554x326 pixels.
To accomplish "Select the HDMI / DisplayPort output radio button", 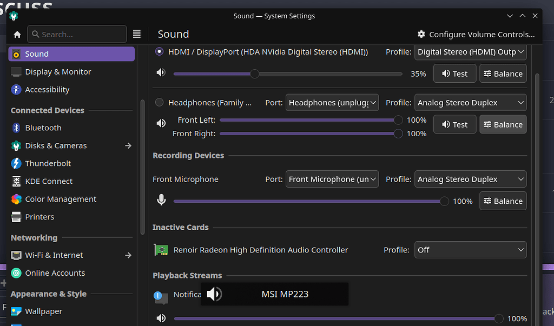I will tap(159, 51).
